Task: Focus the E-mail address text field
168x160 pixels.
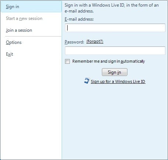Action: 115,28
